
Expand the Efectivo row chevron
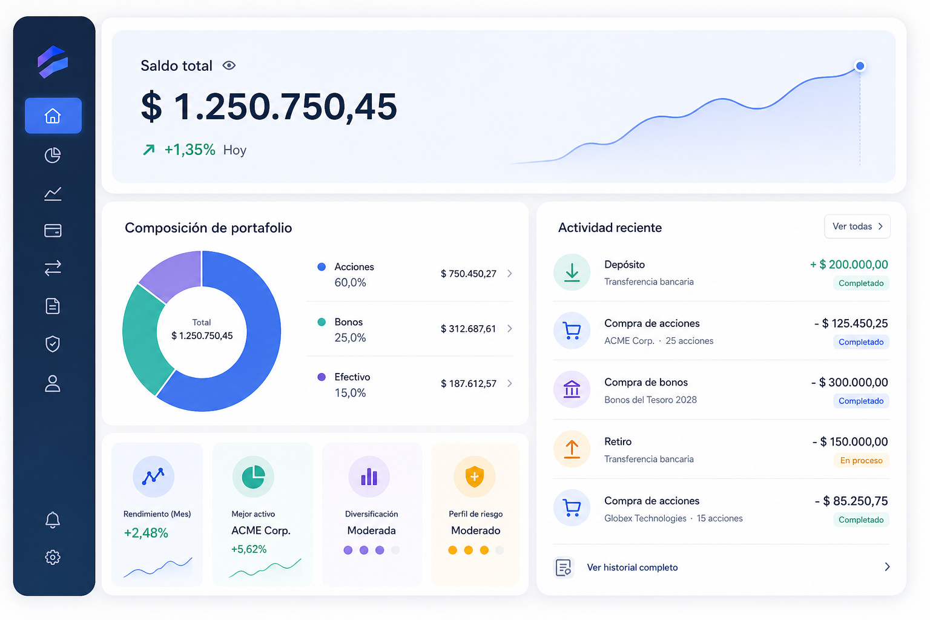(x=510, y=383)
